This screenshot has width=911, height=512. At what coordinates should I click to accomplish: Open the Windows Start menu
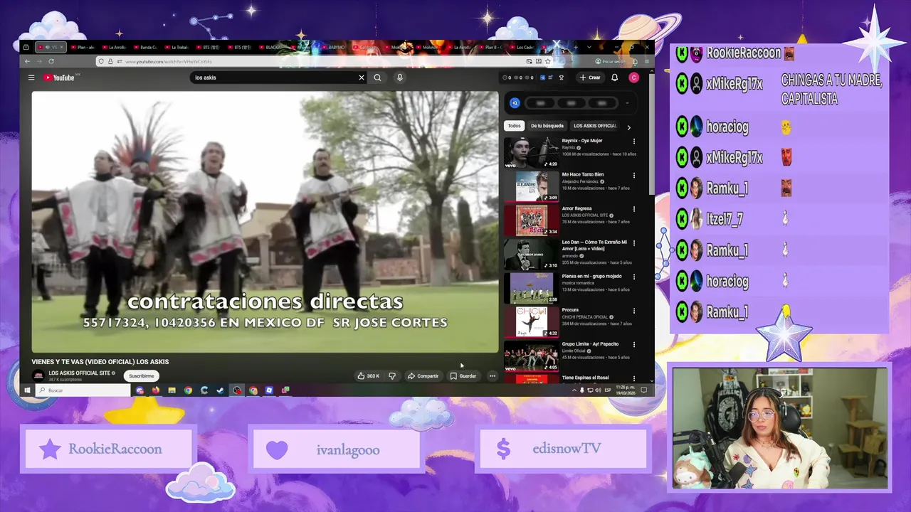click(x=27, y=390)
